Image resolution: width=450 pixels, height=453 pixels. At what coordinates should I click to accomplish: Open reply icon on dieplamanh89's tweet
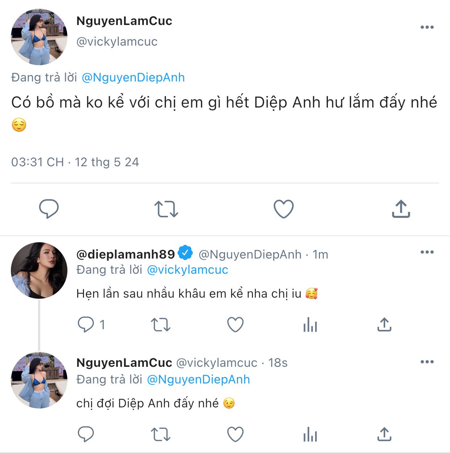pos(86,324)
